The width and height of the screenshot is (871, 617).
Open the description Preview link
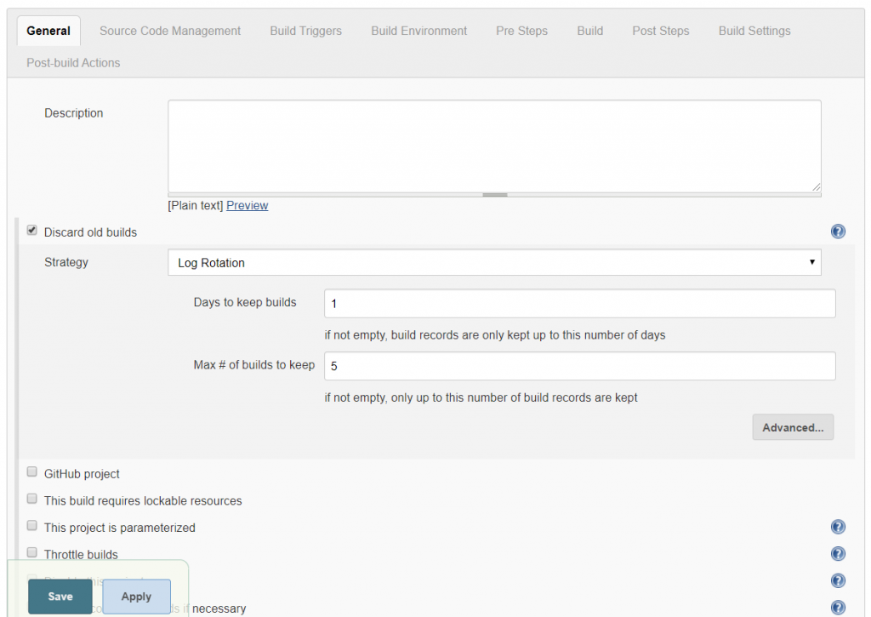(248, 206)
